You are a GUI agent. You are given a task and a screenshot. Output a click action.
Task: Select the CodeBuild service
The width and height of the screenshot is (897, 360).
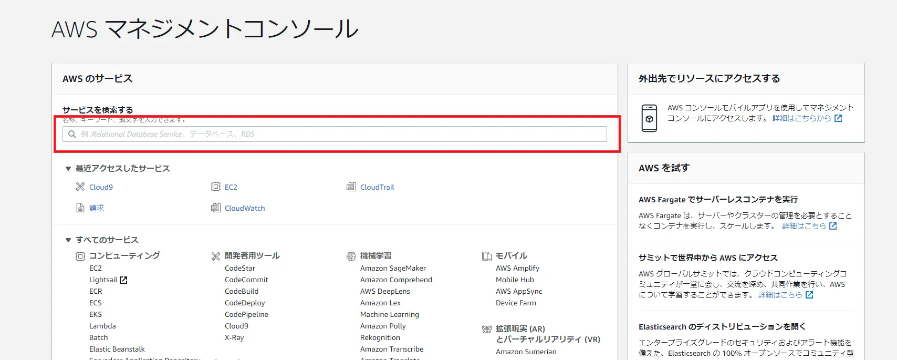[242, 291]
